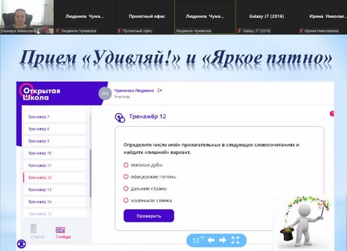Go to previous slide with left arrow
The width and height of the screenshot is (347, 251).
(211, 240)
